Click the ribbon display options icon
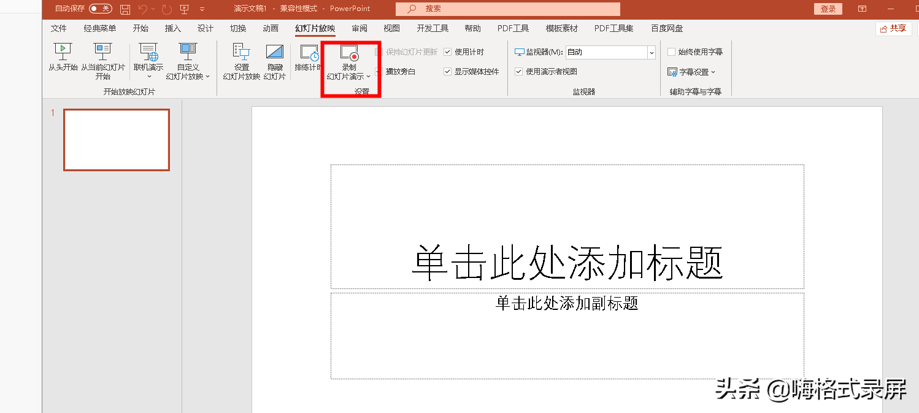This screenshot has width=919, height=413. [x=862, y=9]
